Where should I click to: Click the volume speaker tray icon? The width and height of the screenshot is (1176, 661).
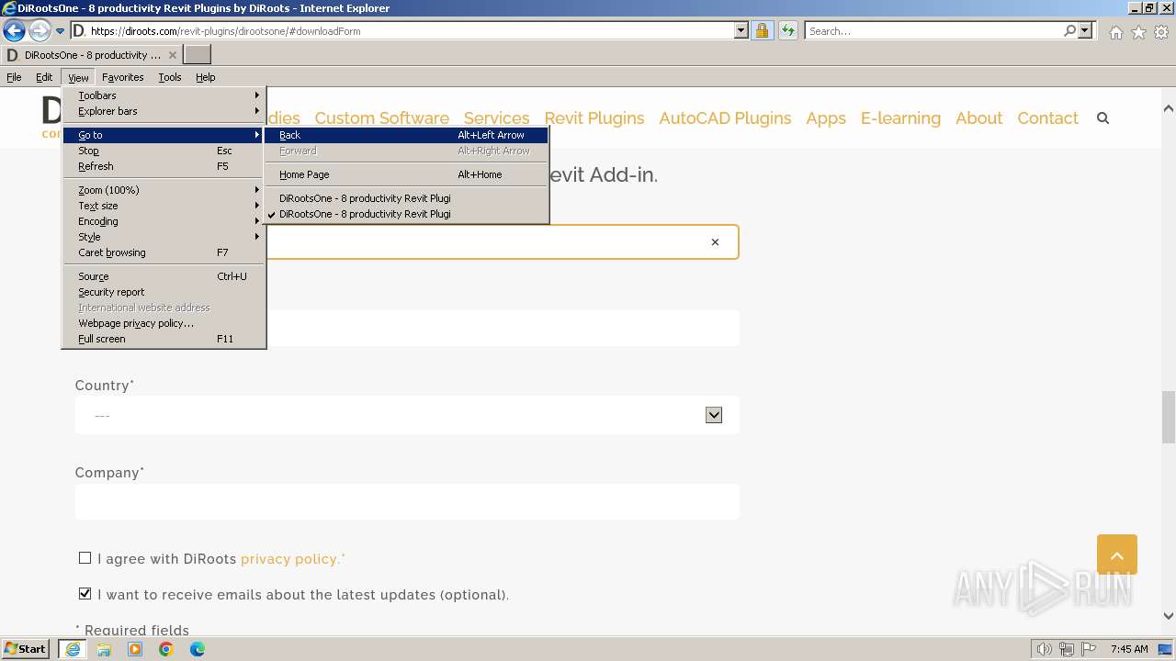(x=1045, y=649)
